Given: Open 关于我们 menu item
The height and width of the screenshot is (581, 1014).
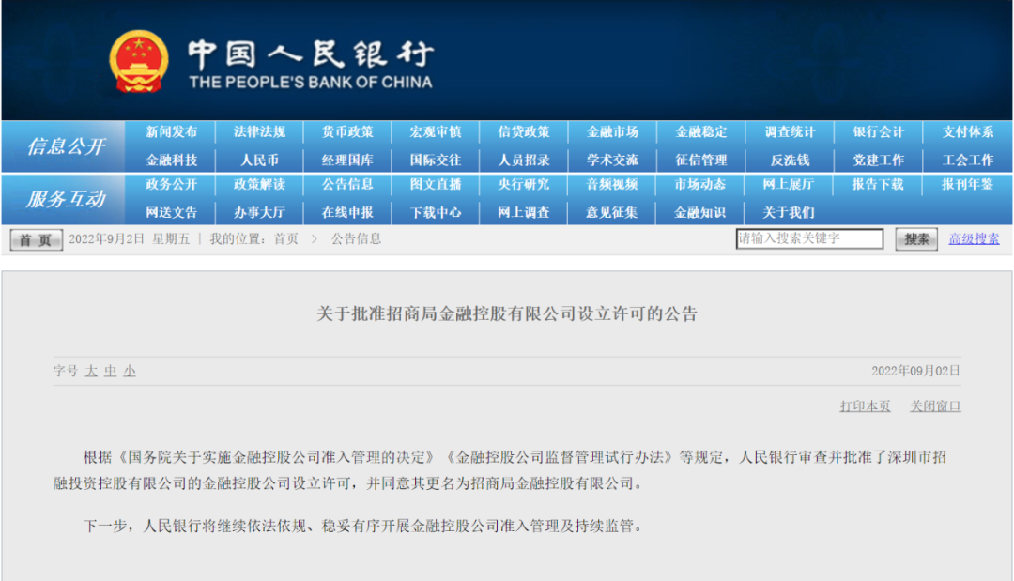Looking at the screenshot, I should click(789, 212).
